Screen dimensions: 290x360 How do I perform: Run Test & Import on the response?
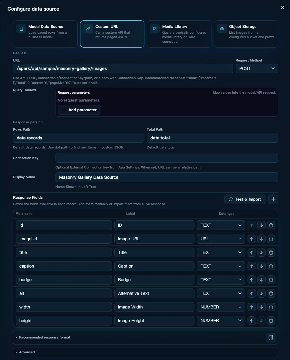245,199
